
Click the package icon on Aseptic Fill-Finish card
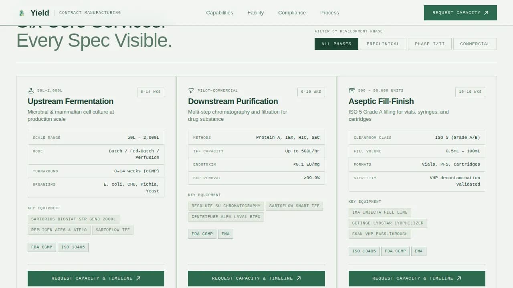click(x=352, y=90)
